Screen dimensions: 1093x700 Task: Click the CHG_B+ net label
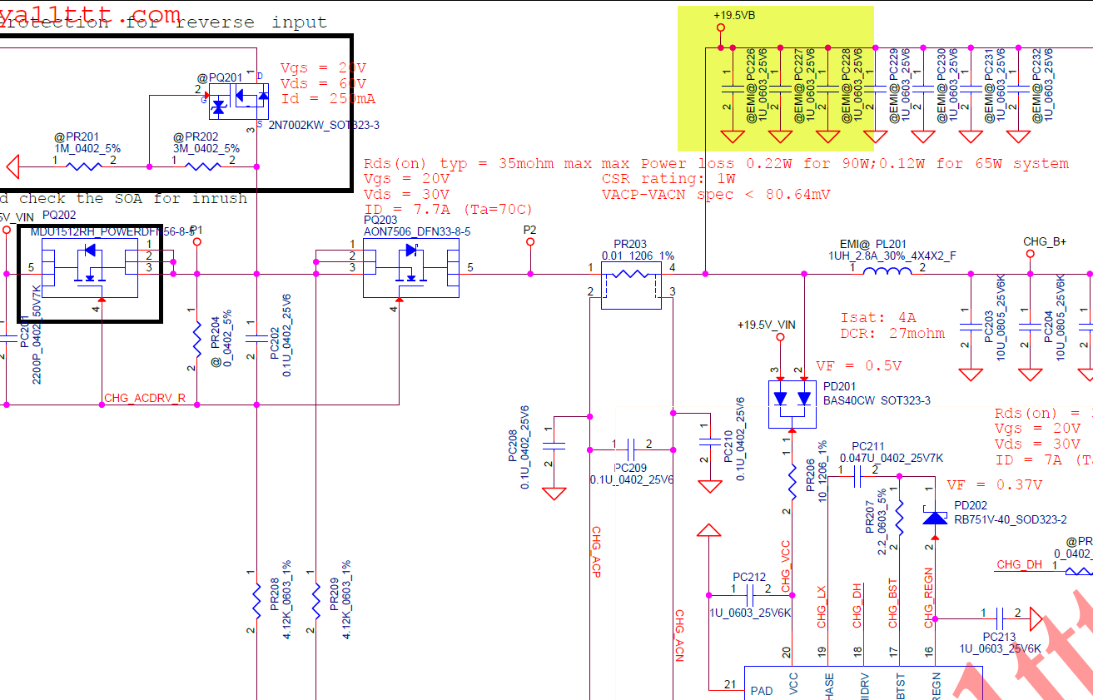pos(1045,241)
